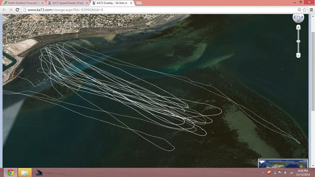Click the map zoom-in plus button

(298, 27)
